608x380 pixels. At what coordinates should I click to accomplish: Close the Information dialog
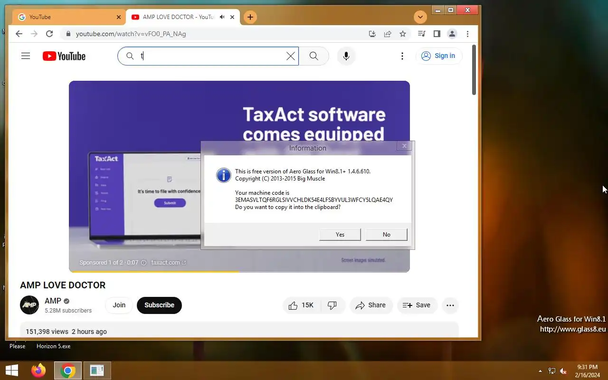pos(404,146)
